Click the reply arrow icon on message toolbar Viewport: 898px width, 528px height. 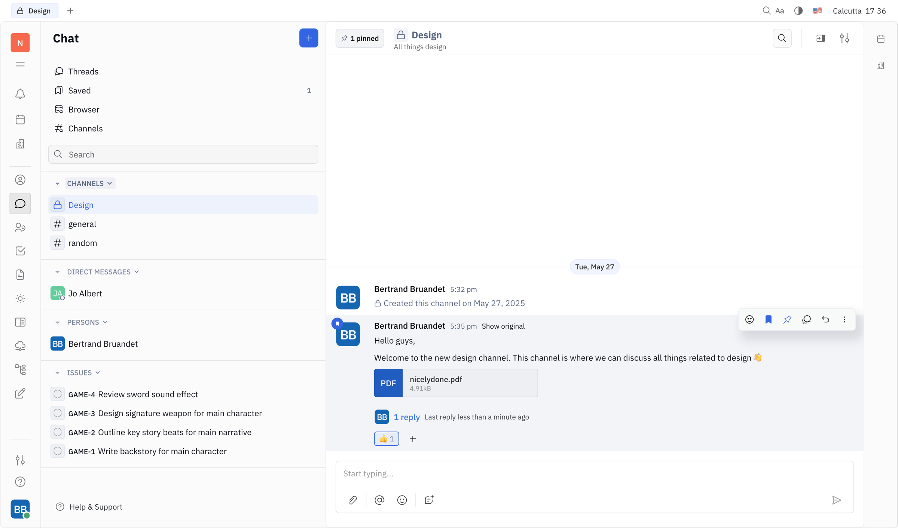825,319
